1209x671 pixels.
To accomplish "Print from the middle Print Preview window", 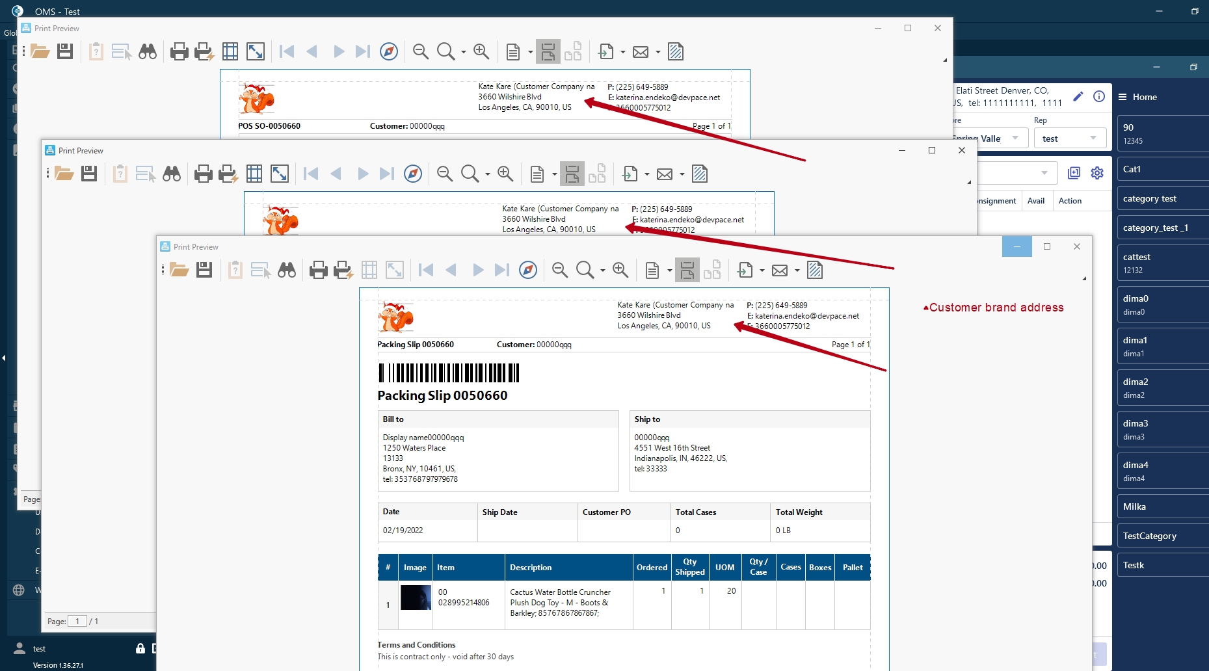I will [x=204, y=174].
